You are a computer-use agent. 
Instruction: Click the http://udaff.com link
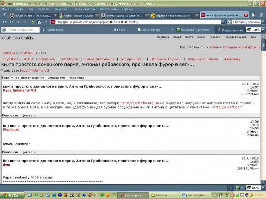click(x=227, y=107)
